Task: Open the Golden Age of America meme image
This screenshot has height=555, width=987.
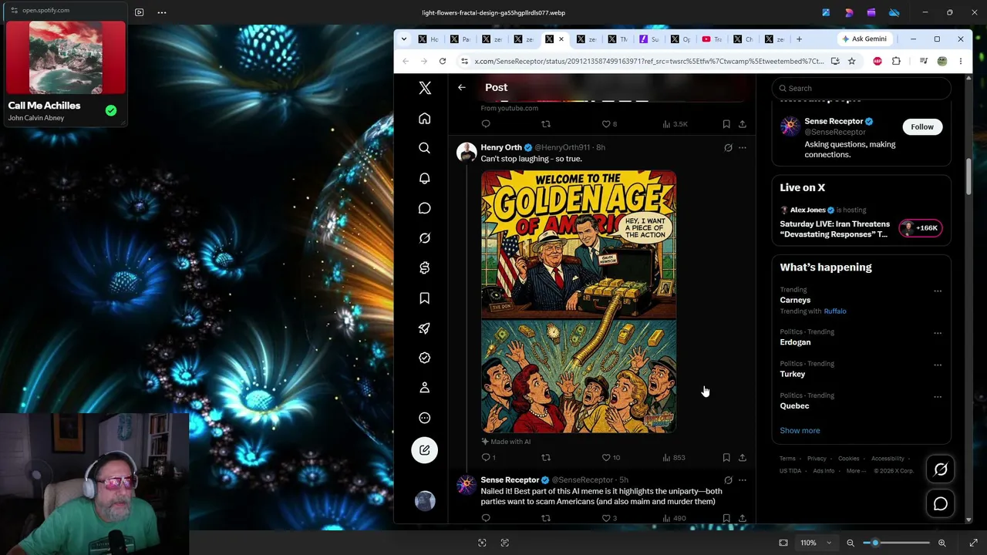Action: point(578,301)
